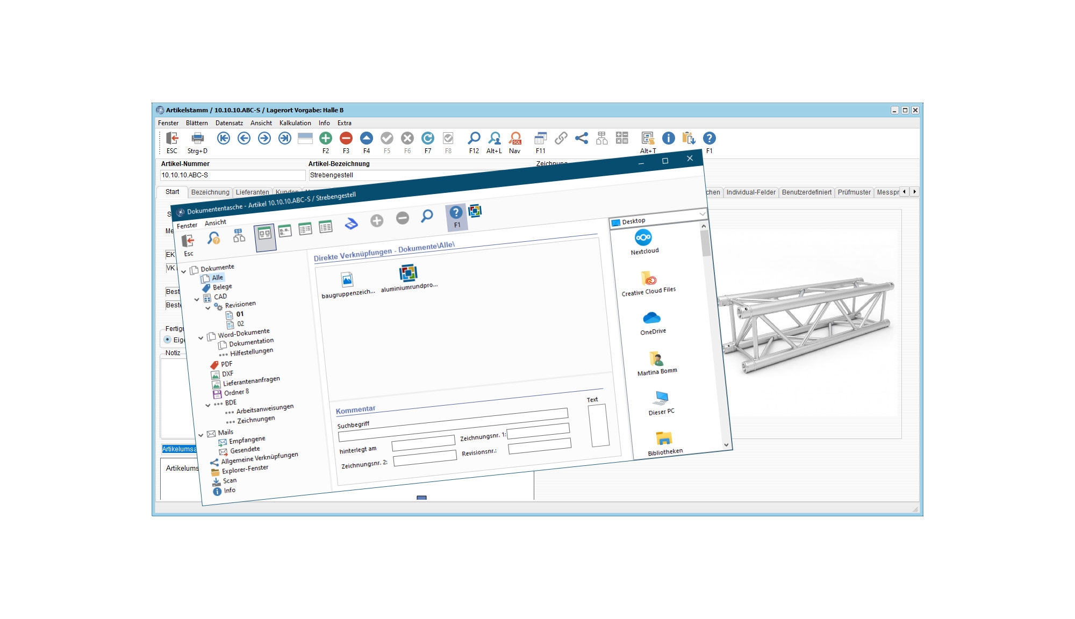The image size is (1075, 619).
Task: Click the Esc exit icon in Dokumententasche
Action: (188, 241)
